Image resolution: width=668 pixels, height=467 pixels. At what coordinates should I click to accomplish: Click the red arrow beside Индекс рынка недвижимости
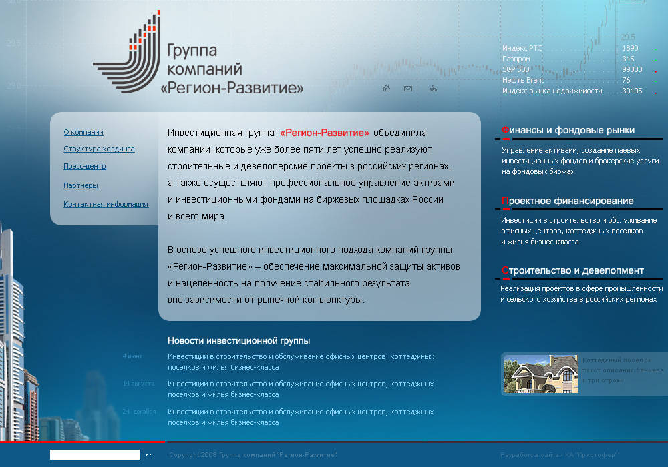pyautogui.click(x=655, y=91)
